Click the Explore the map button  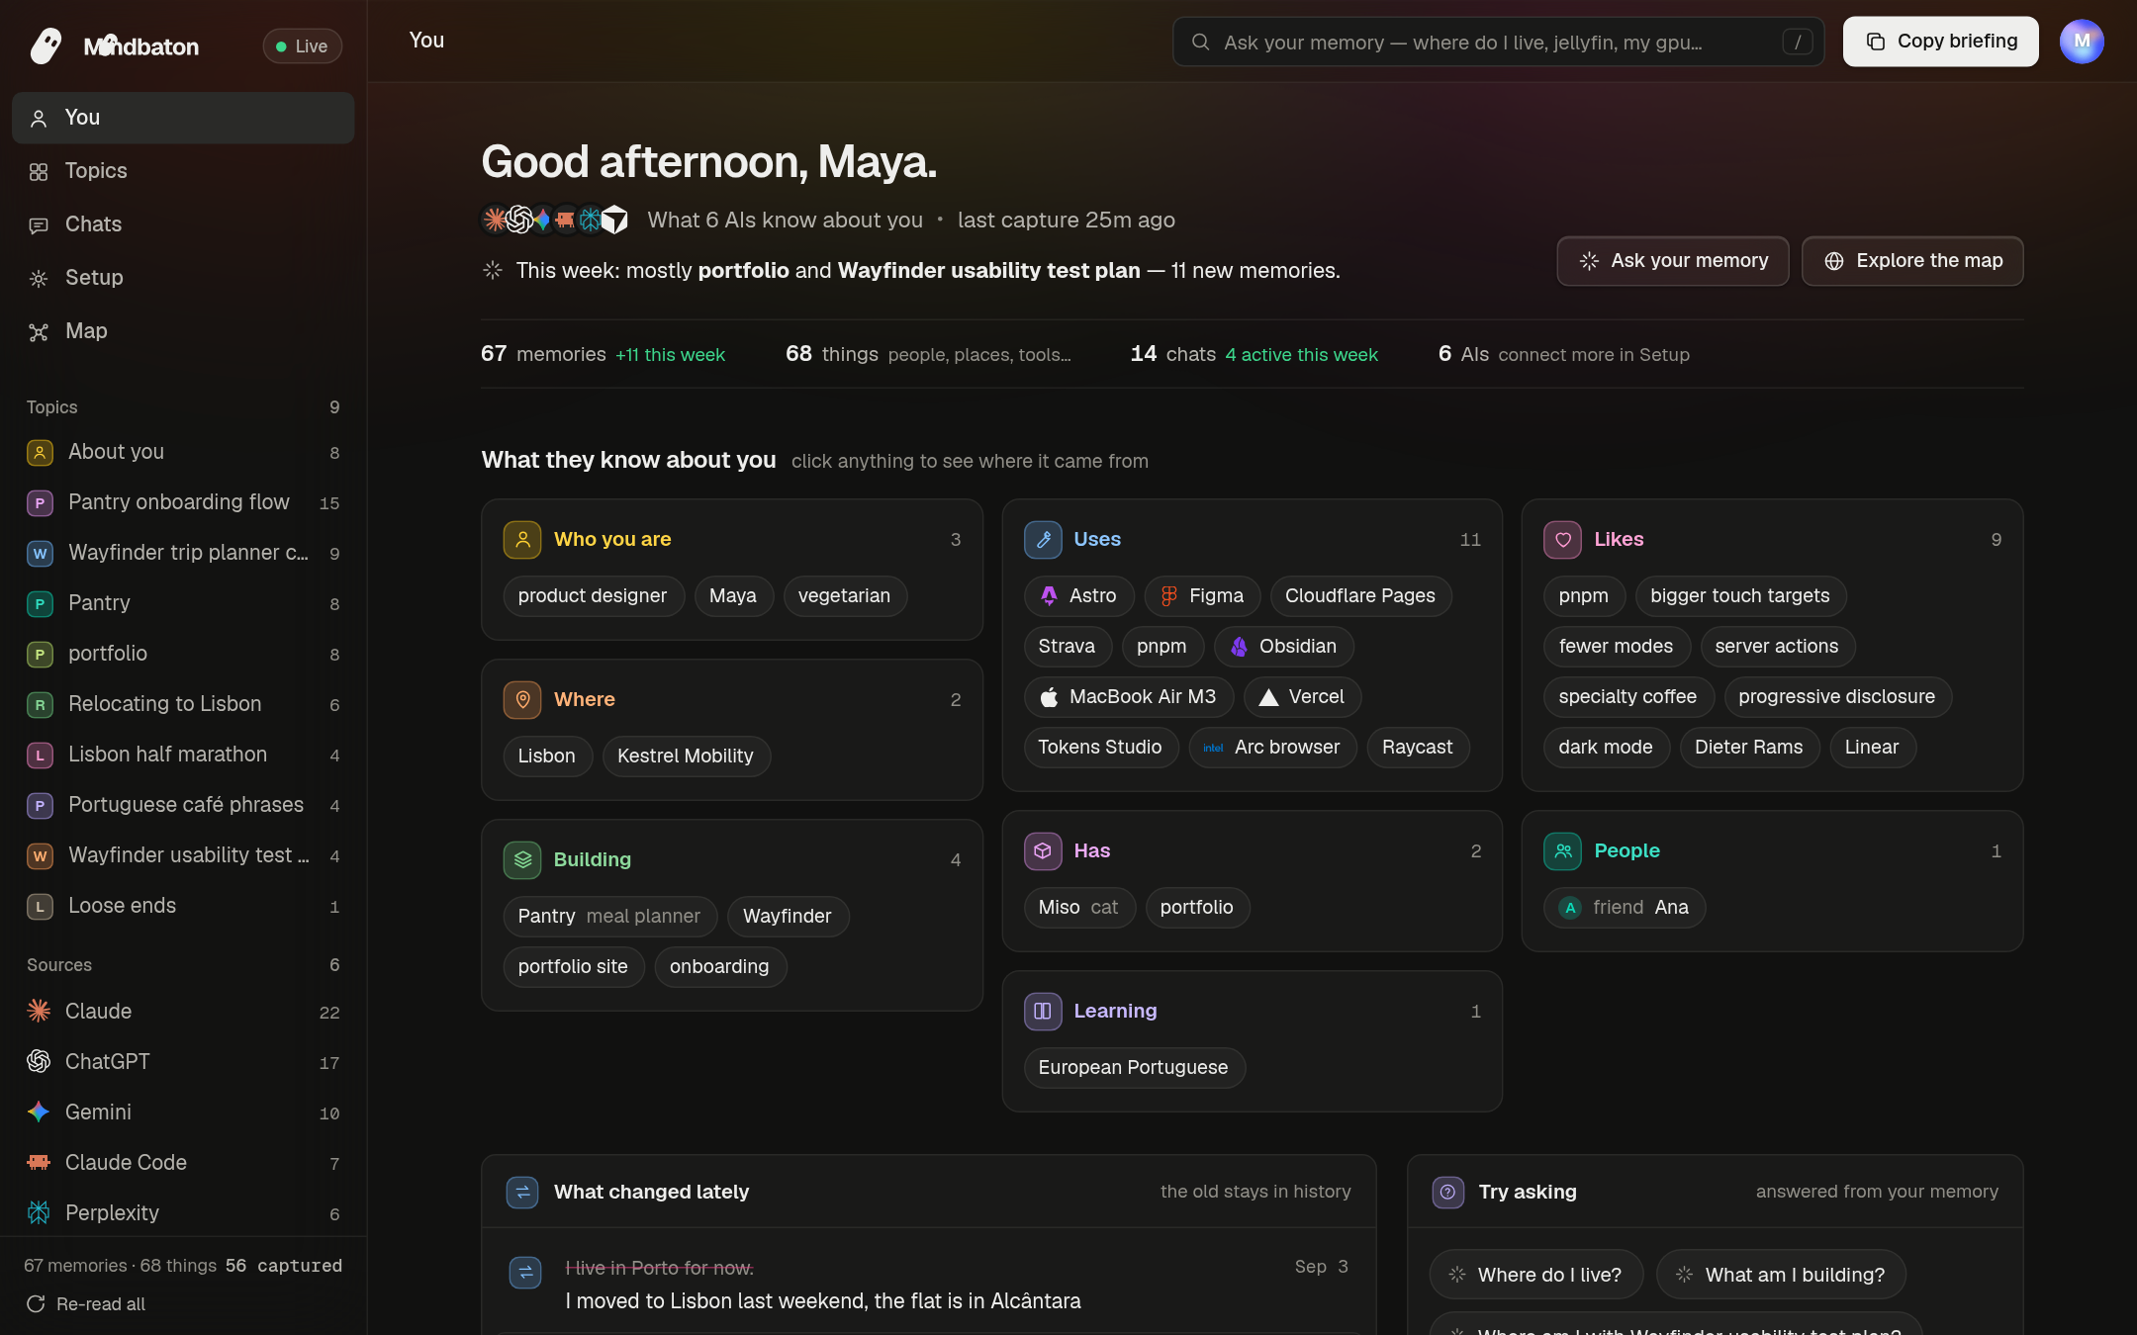click(x=1912, y=261)
